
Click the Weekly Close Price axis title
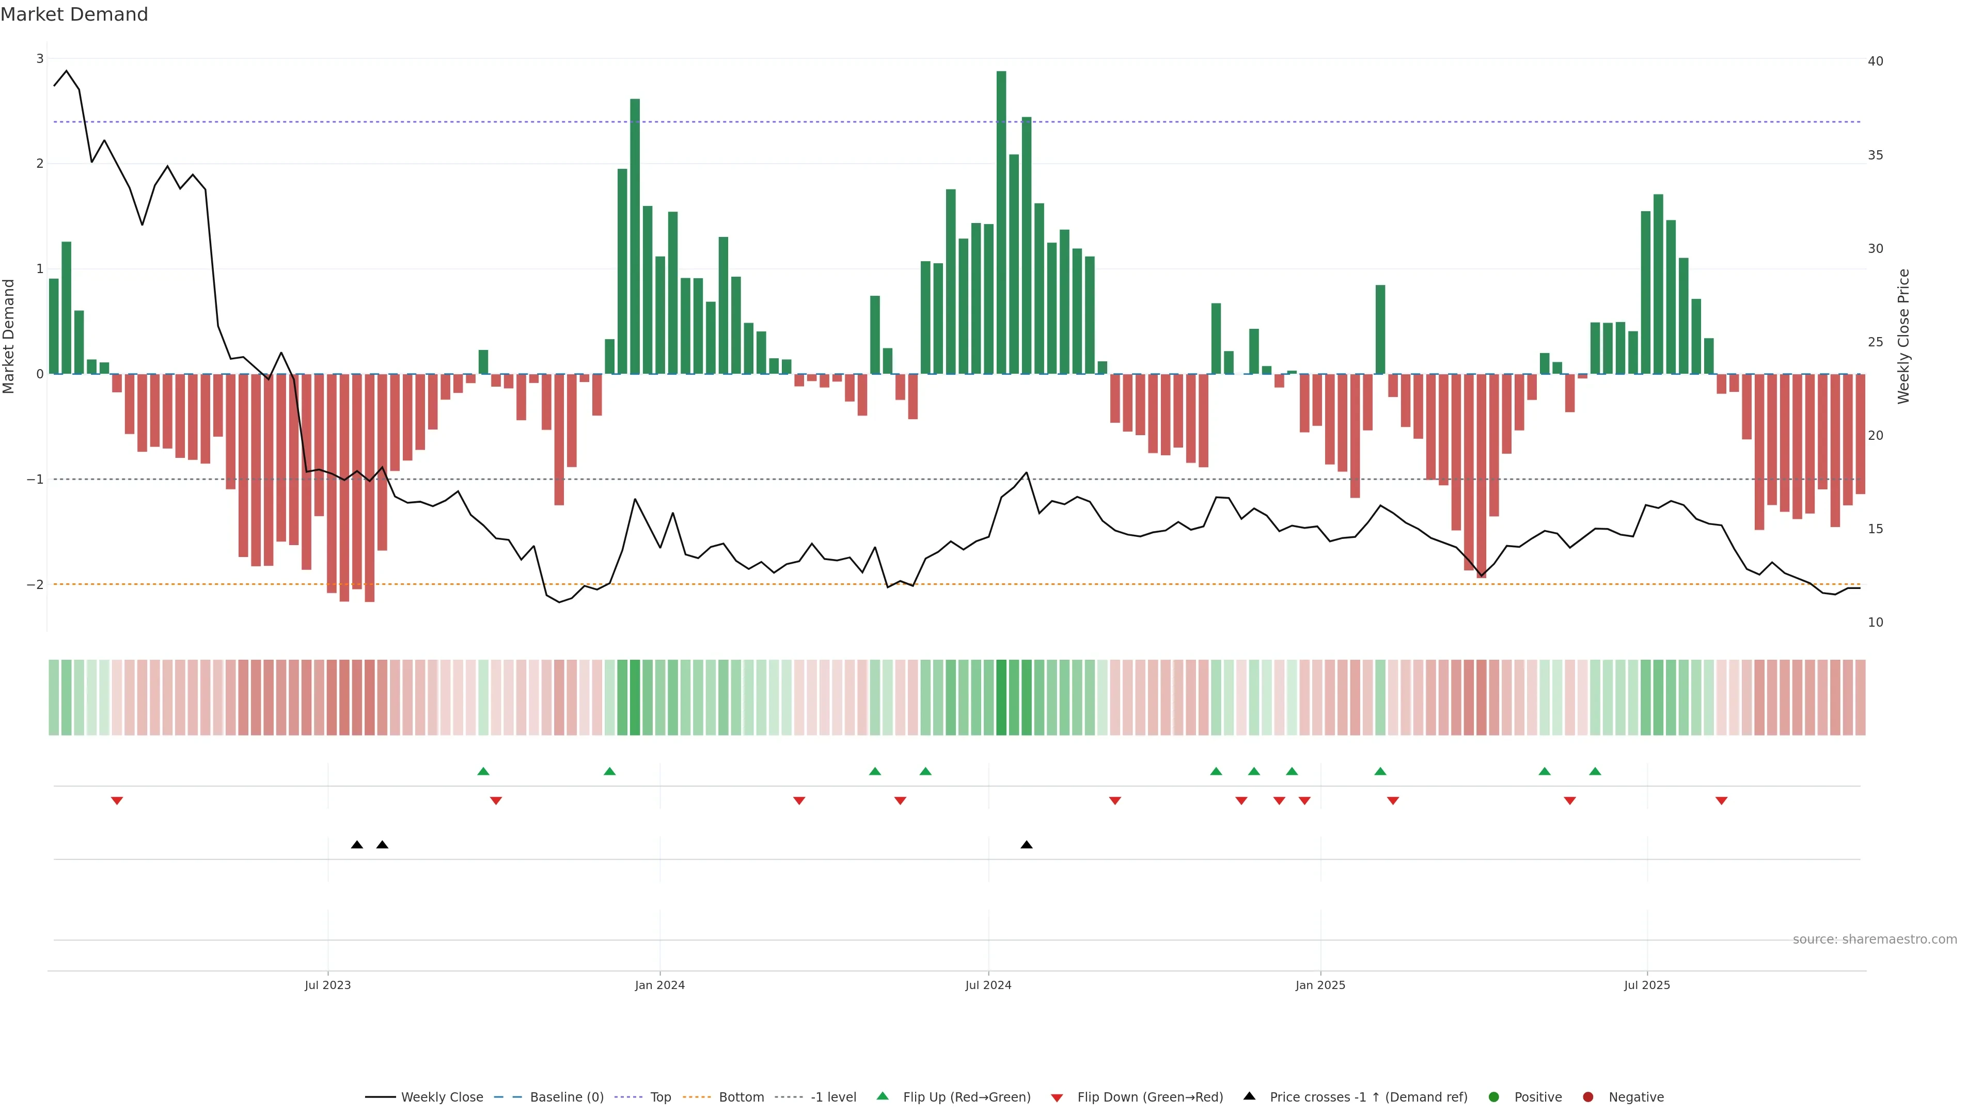coord(1903,336)
